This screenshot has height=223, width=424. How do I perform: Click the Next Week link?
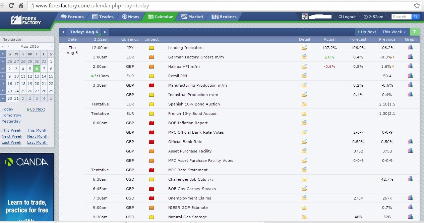pos(12,136)
